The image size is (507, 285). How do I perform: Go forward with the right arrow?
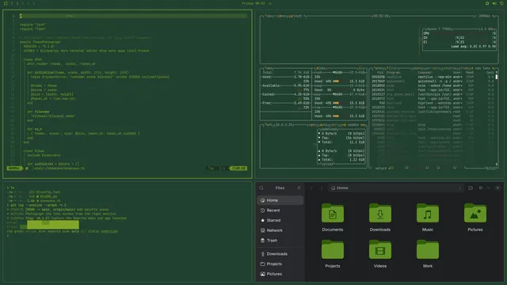322,188
